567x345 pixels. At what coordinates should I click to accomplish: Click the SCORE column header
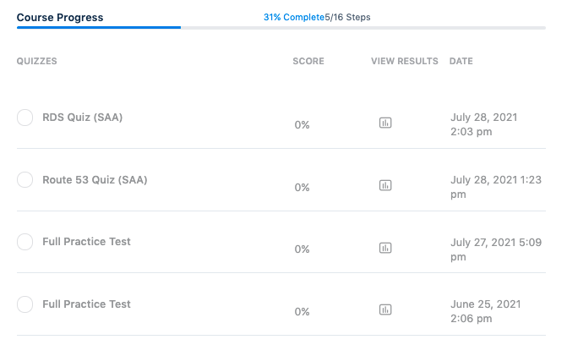coord(308,61)
